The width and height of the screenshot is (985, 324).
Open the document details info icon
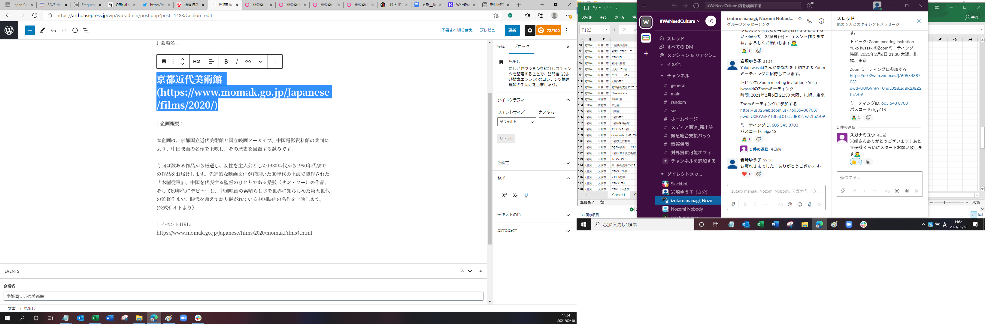point(75,30)
